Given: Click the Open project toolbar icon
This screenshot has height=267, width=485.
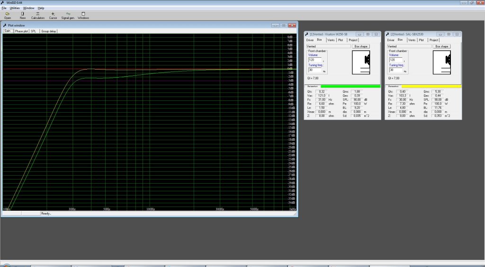Looking at the screenshot, I should (8, 15).
